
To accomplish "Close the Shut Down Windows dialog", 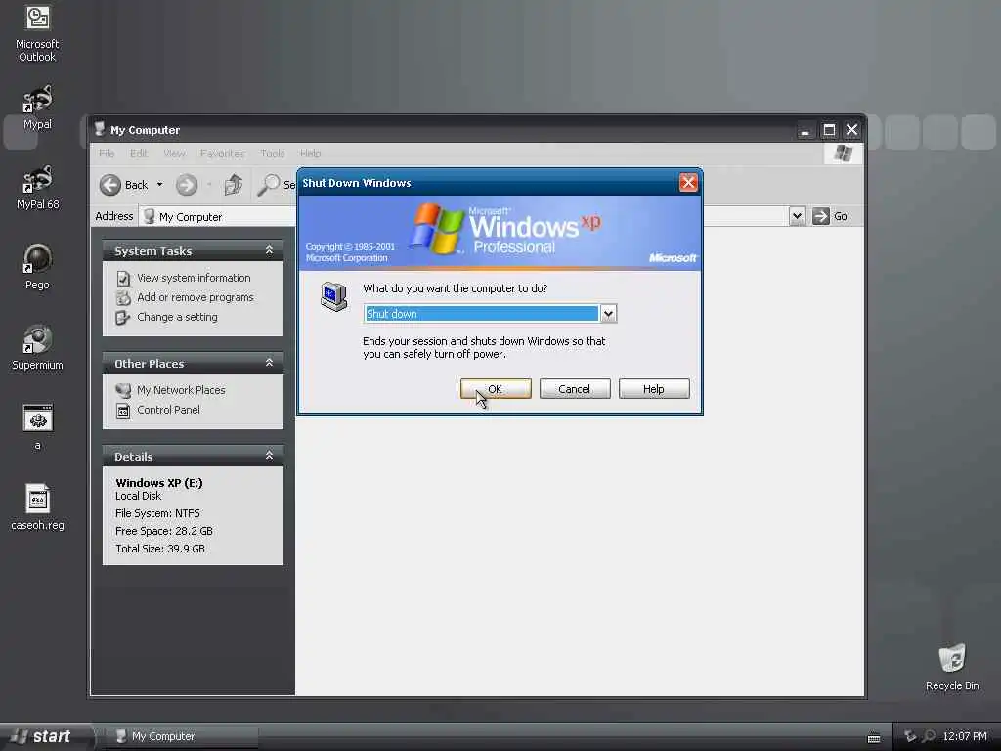I will [688, 183].
